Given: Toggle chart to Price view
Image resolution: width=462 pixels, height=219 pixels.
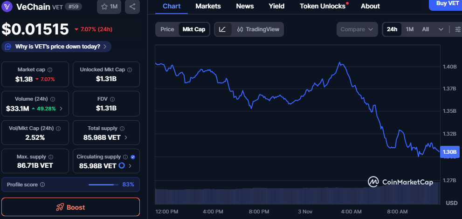Looking at the screenshot, I should [167, 29].
